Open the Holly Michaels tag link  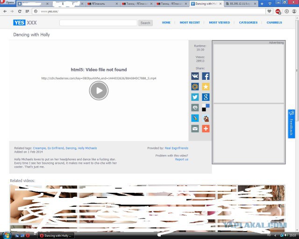click(x=87, y=148)
